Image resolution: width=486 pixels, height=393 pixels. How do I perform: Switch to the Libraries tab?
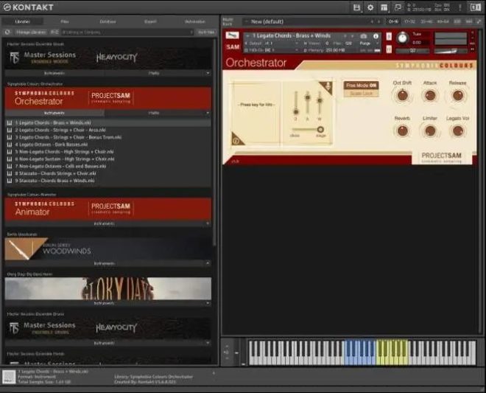(x=22, y=21)
